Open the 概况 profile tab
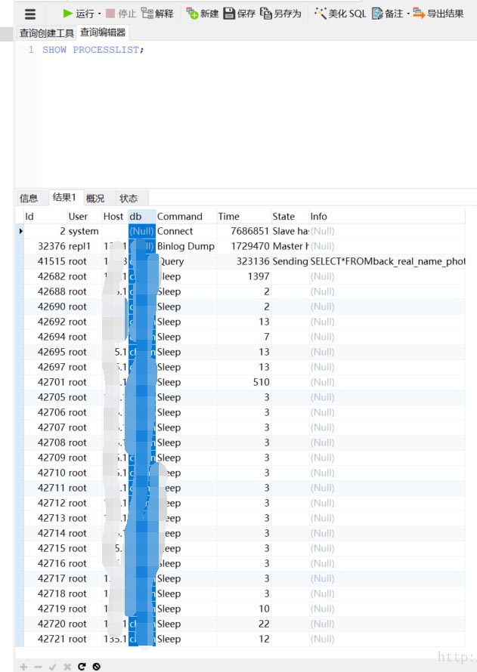Screen dimensions: 477x672 [95, 199]
